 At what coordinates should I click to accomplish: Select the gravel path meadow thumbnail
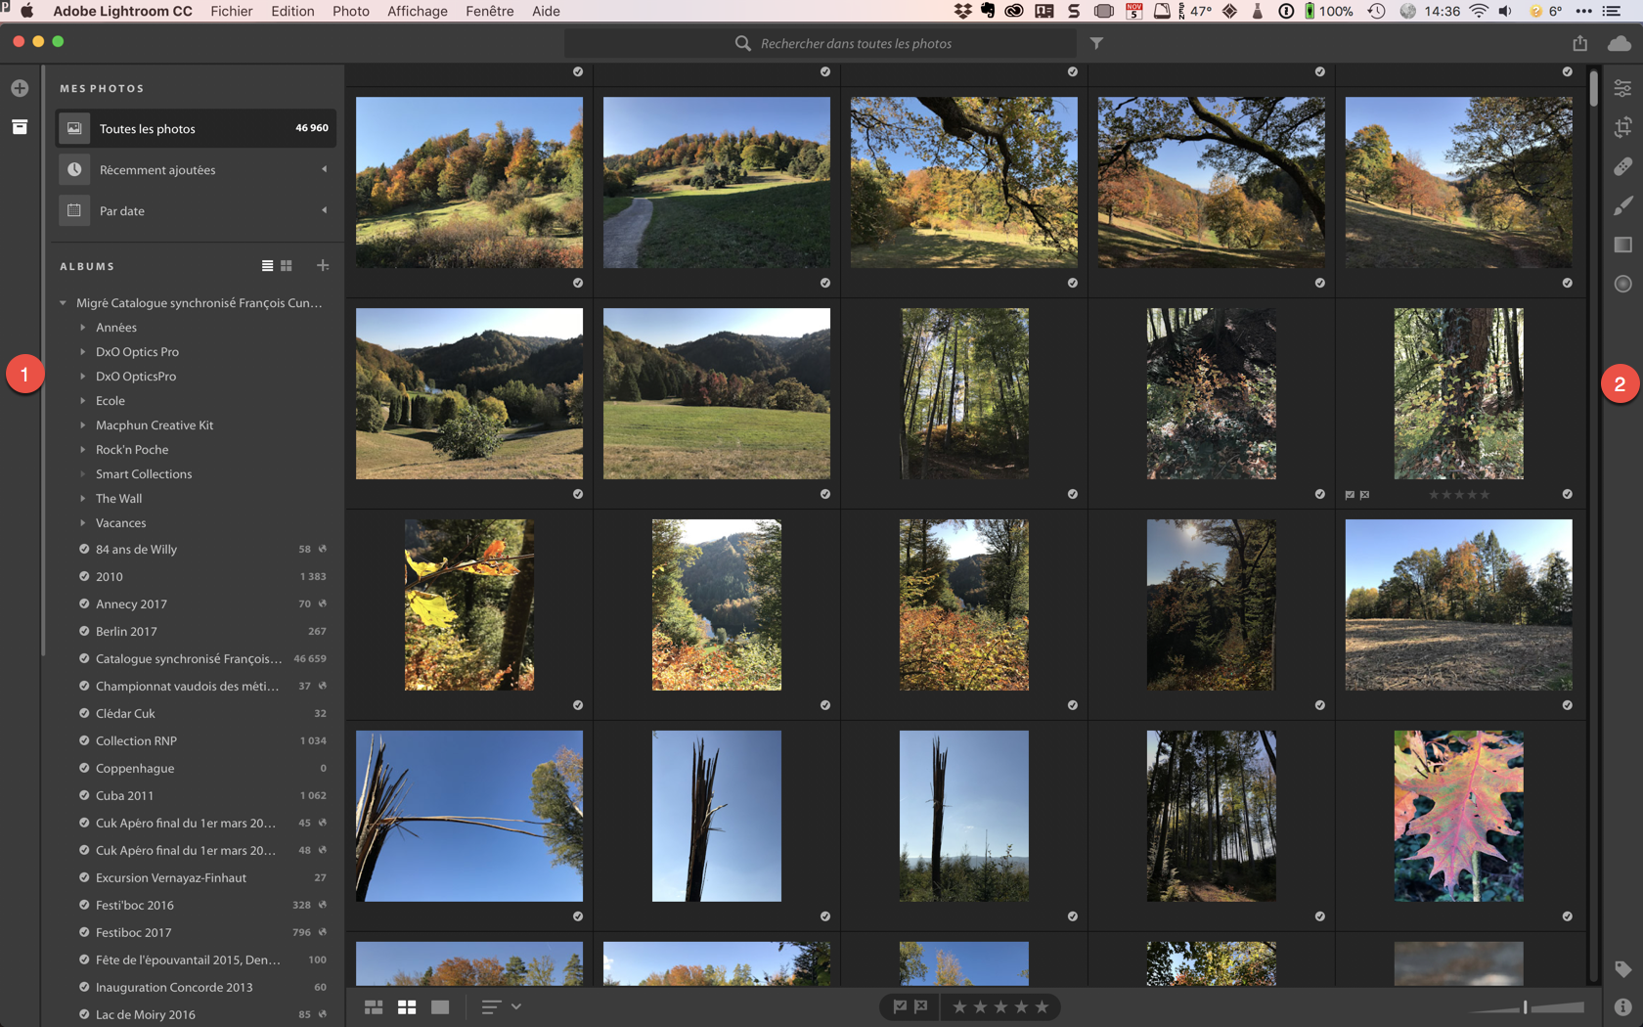coord(717,182)
